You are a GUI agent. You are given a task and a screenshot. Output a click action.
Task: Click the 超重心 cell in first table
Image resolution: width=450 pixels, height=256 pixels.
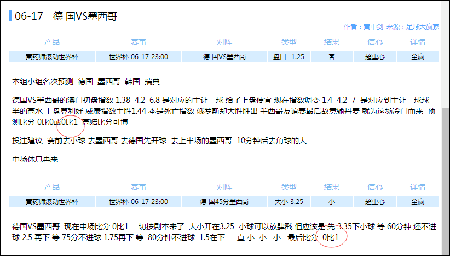[375, 57]
